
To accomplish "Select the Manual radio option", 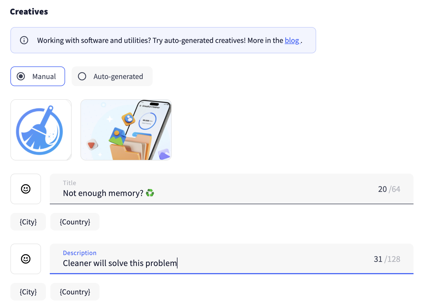I will tap(21, 76).
